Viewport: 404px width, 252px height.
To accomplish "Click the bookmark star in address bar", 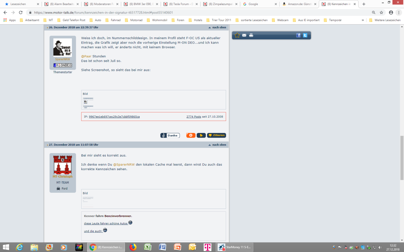I will coord(381,13).
